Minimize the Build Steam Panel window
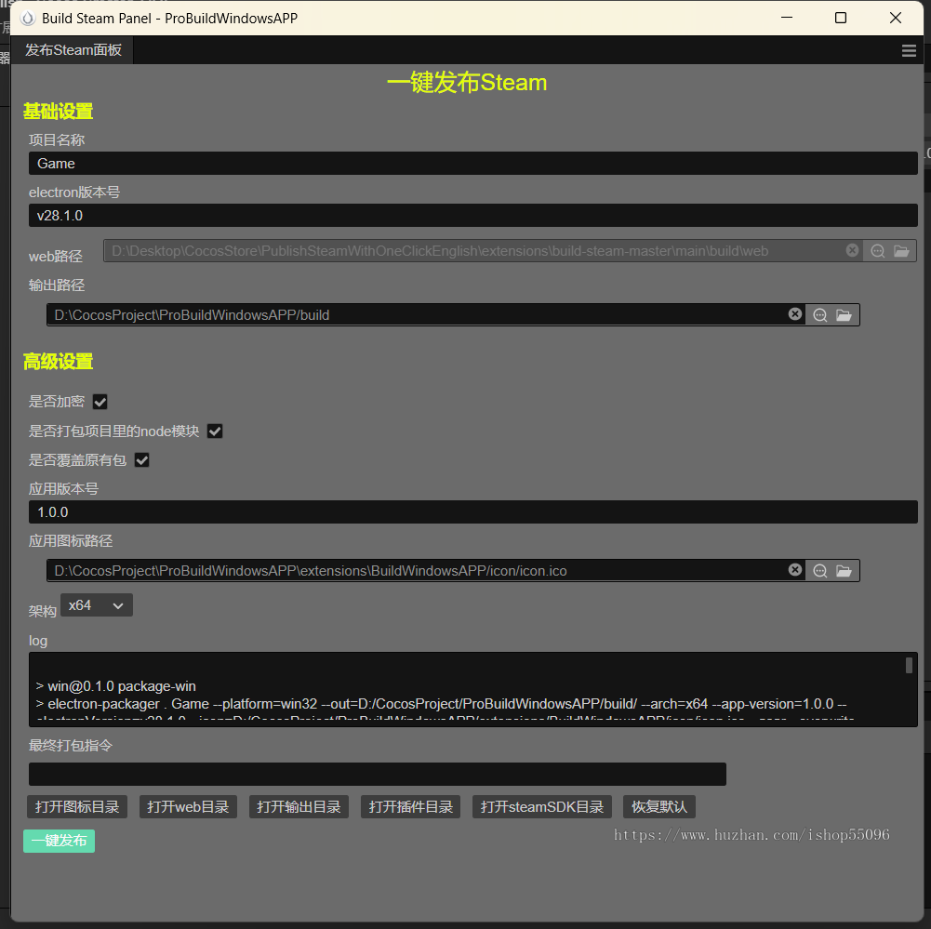 [x=787, y=18]
